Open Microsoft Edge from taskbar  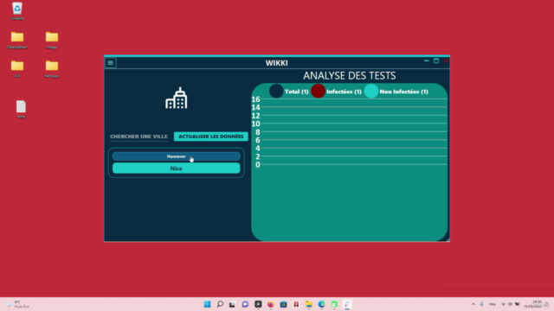coord(321,304)
